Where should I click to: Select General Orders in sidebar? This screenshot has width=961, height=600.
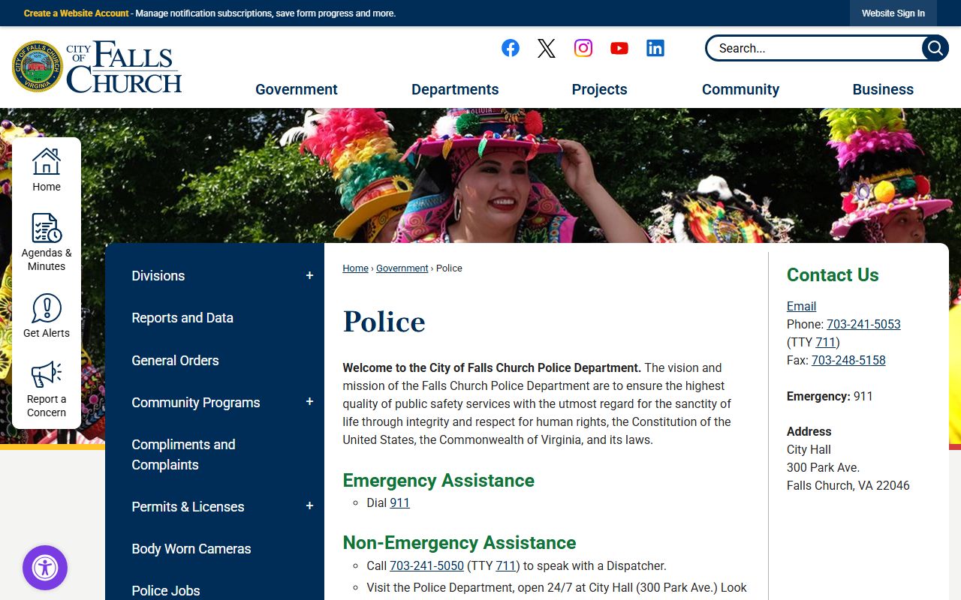click(x=175, y=361)
